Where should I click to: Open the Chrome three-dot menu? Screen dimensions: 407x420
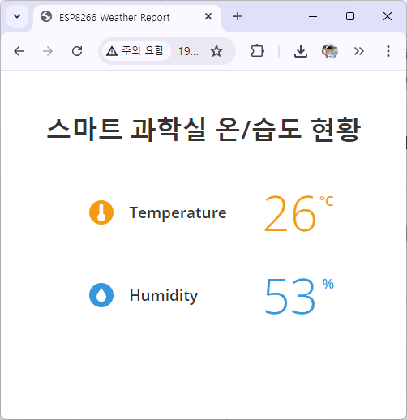(x=388, y=51)
